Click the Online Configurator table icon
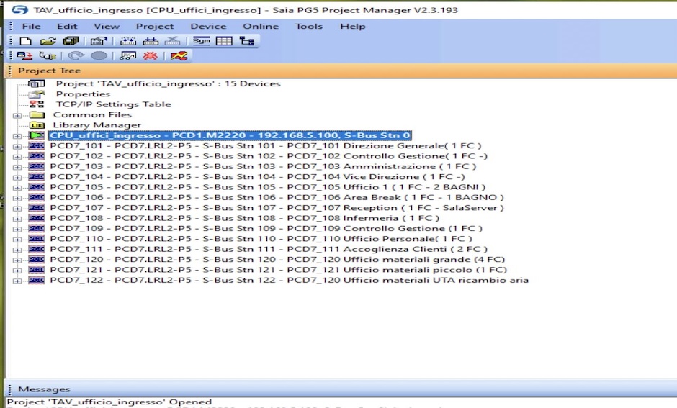 [x=224, y=41]
